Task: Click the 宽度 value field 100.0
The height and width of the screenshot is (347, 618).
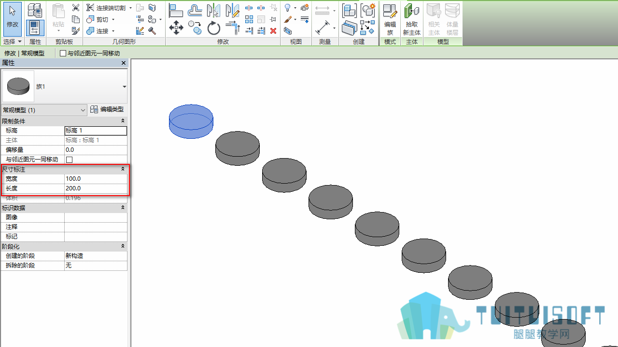Action: pos(96,179)
